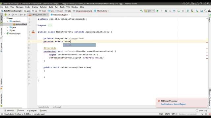Image resolution: width=211 pixels, height=118 pixels.
Task: Click the Make Project hammer icon
Action: 141,11
